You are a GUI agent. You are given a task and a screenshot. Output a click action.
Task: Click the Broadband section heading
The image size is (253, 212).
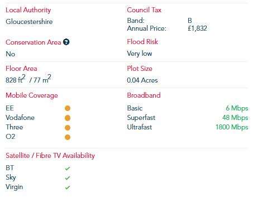click(144, 95)
